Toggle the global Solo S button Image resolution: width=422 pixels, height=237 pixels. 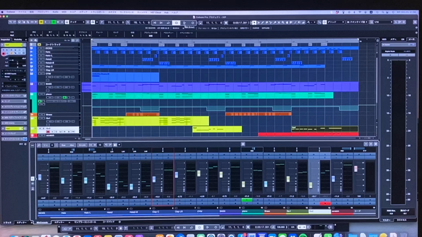tap(45, 22)
